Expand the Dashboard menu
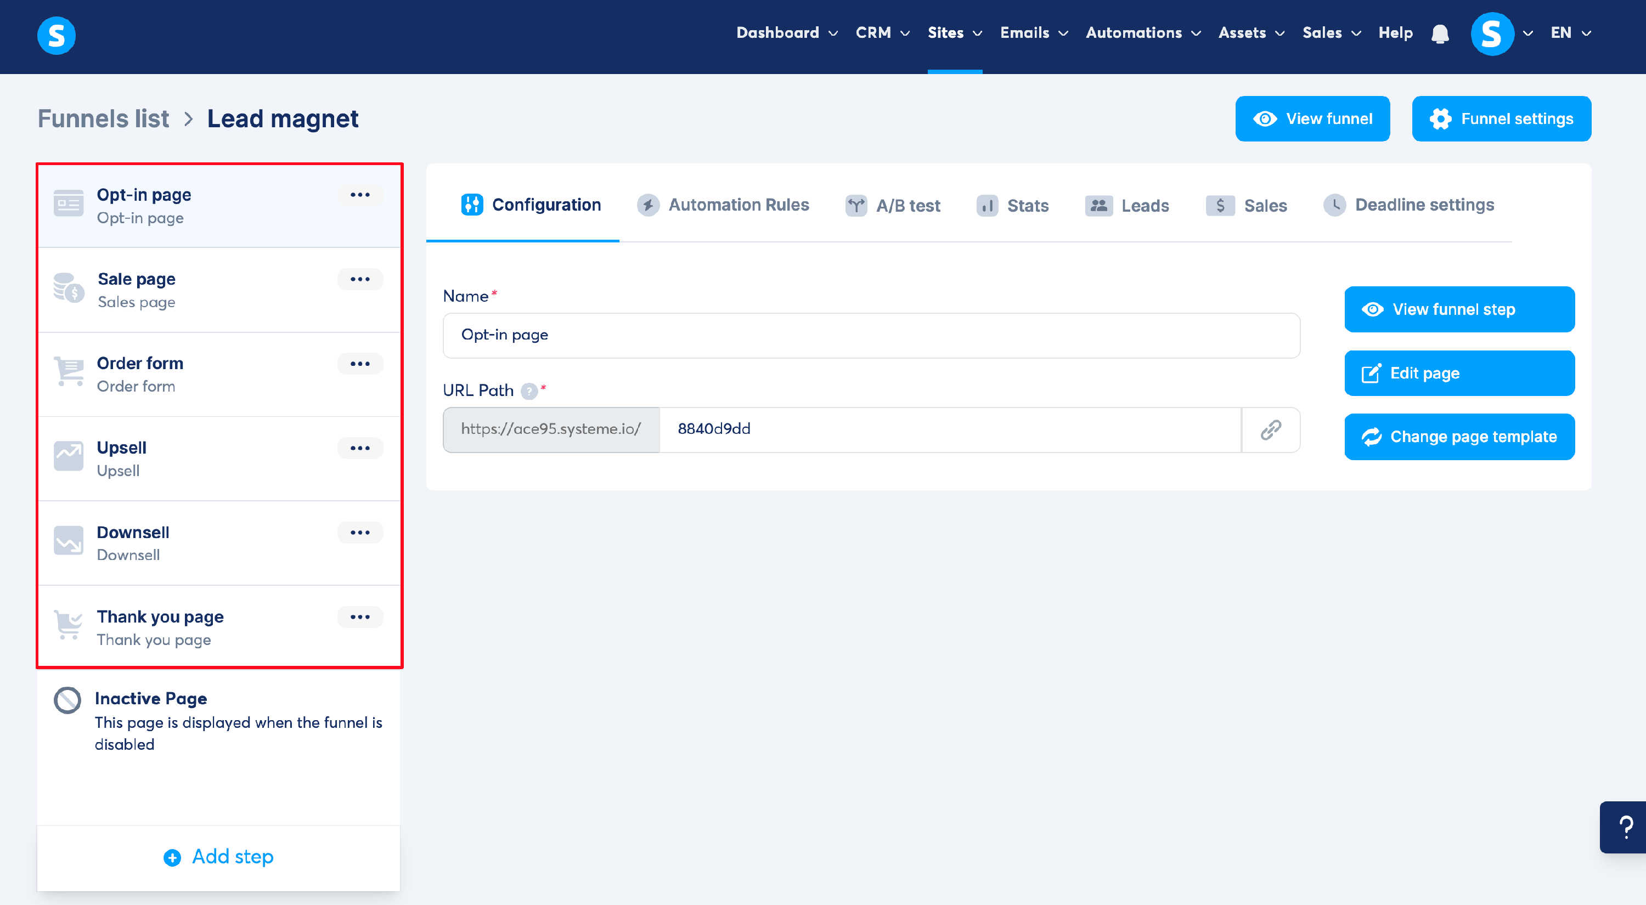This screenshot has height=905, width=1646. click(x=787, y=32)
